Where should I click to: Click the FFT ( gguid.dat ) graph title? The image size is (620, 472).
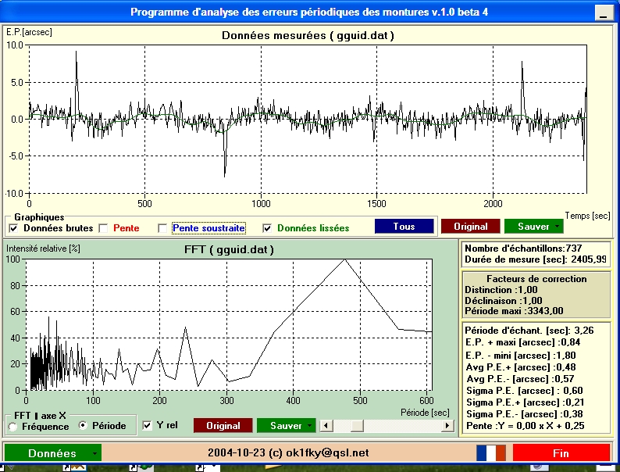(229, 249)
